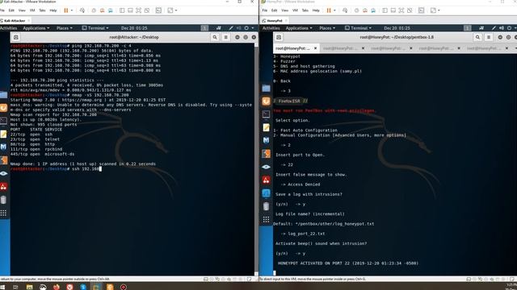Send Ctrl+Alt+Del to Kali Attacker VM
The height and width of the screenshot is (290, 517).
[82, 10]
